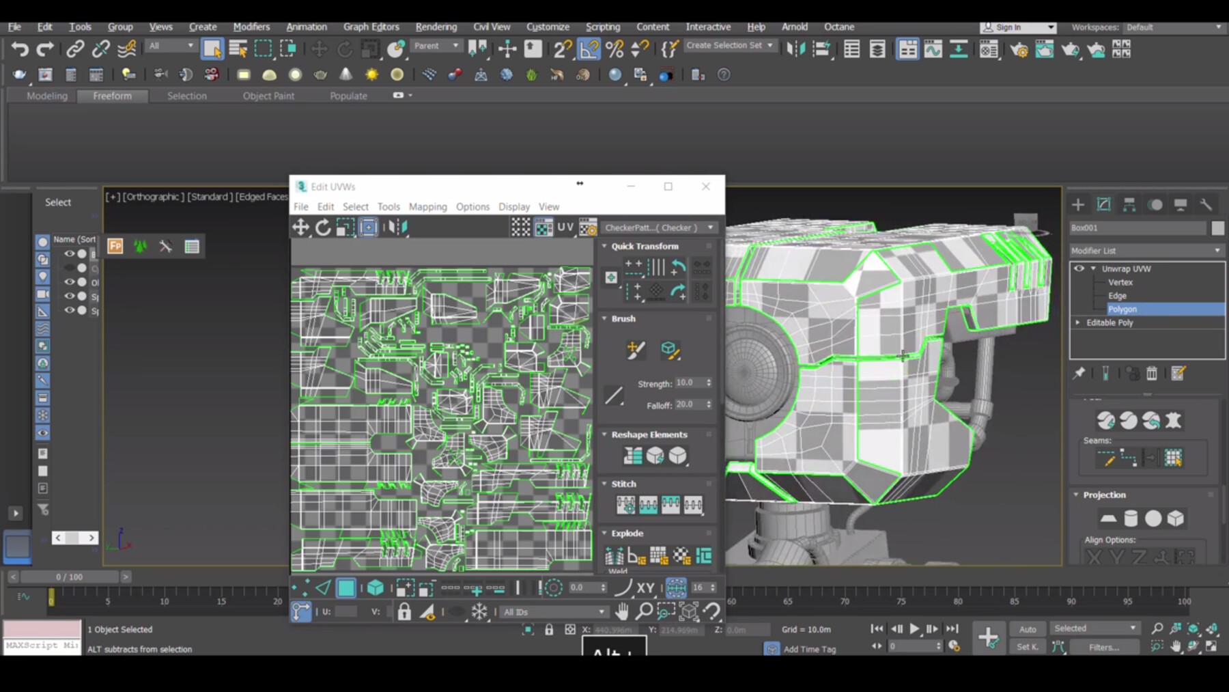The width and height of the screenshot is (1229, 692).
Task: Toggle visibility of the first scene explorer object
Action: 69,253
